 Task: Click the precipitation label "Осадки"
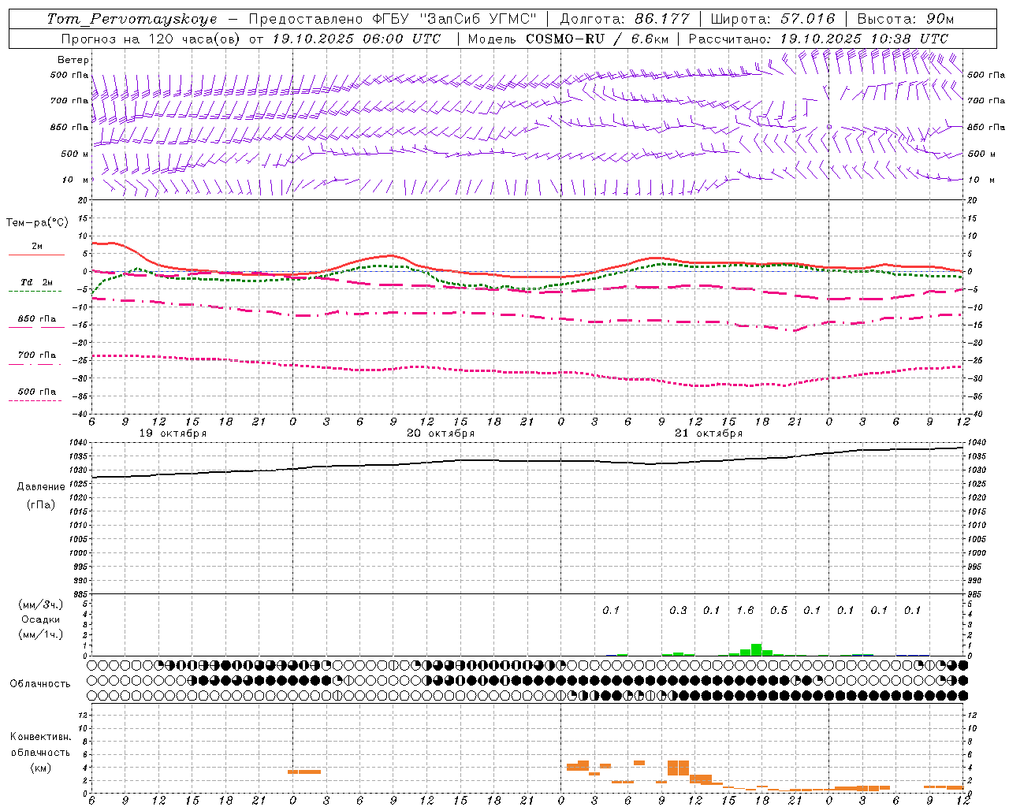coord(40,619)
